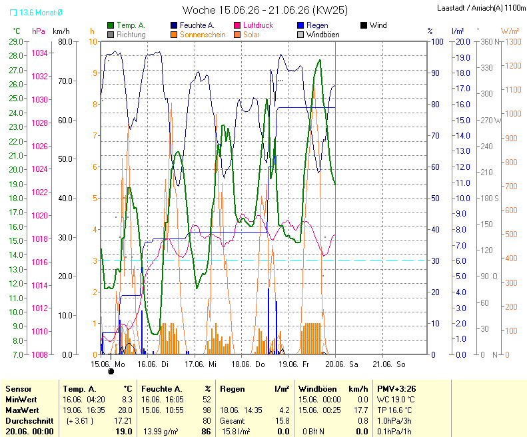The image size is (527, 437).
Task: Click the Sensor header in the table
Action: [x=19, y=389]
